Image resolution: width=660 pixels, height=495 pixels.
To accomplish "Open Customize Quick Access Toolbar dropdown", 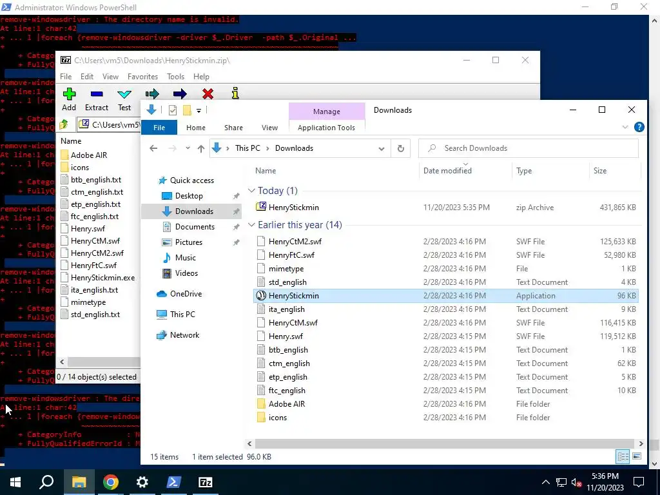I will [x=199, y=111].
